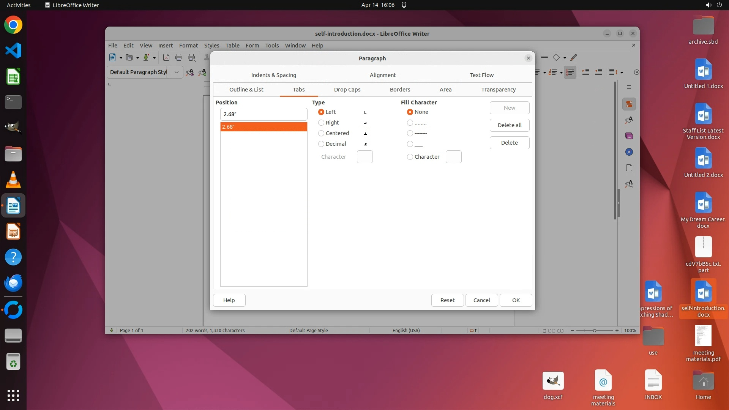Open the line spacing dropdown arrow
729x410 pixels.
point(622,73)
